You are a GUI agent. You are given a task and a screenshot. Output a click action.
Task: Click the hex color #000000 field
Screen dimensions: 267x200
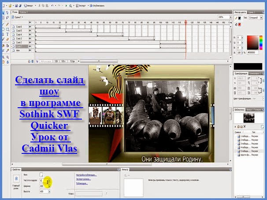tap(253, 53)
